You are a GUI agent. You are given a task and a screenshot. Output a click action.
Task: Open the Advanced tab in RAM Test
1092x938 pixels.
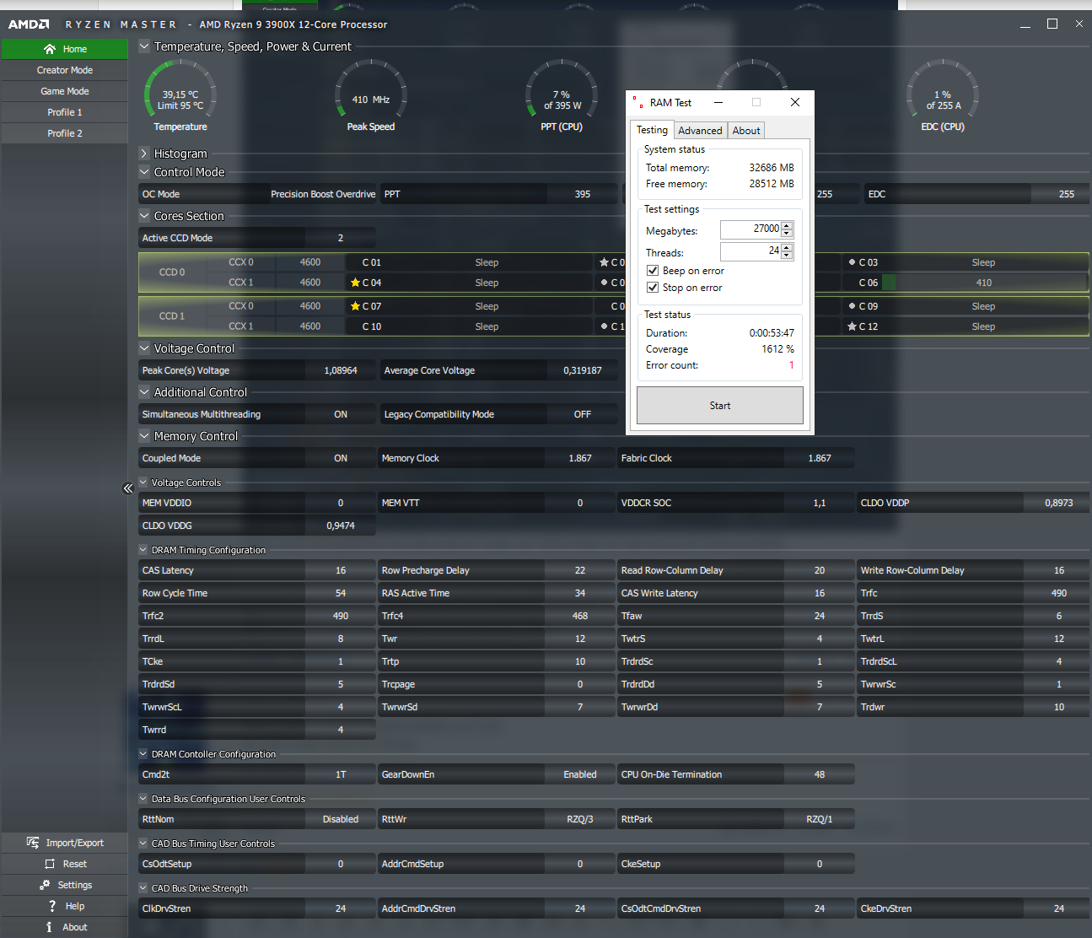700,131
